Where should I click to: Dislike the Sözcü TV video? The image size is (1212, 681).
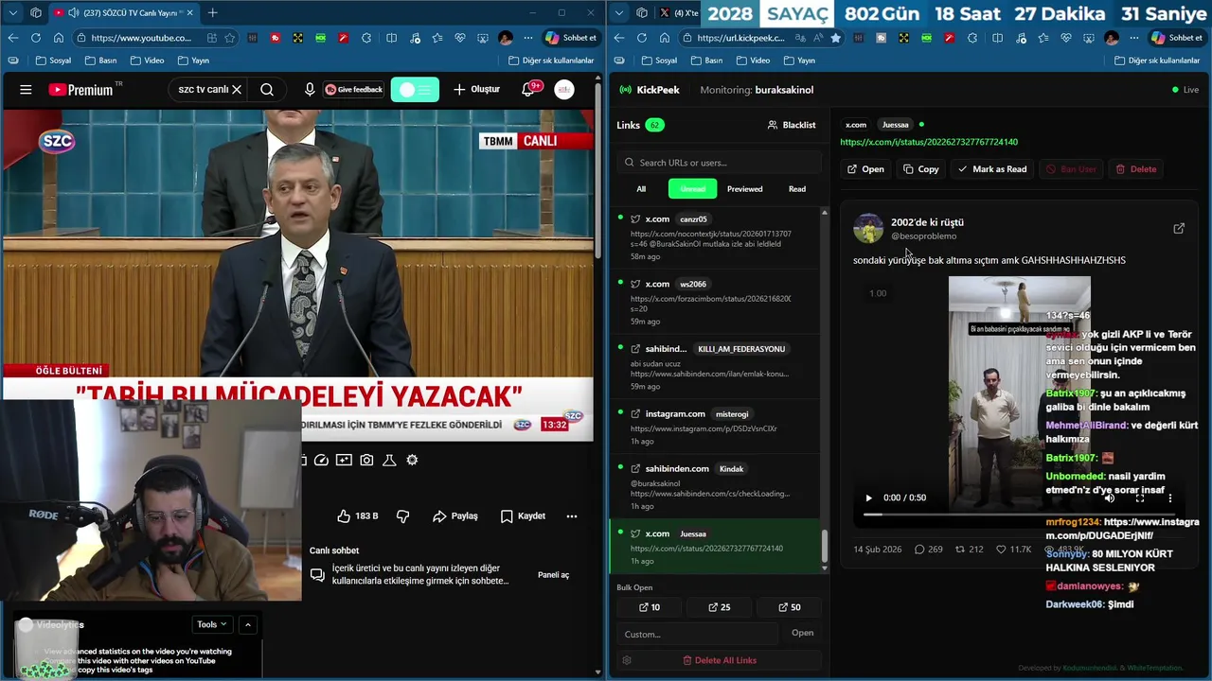(403, 516)
